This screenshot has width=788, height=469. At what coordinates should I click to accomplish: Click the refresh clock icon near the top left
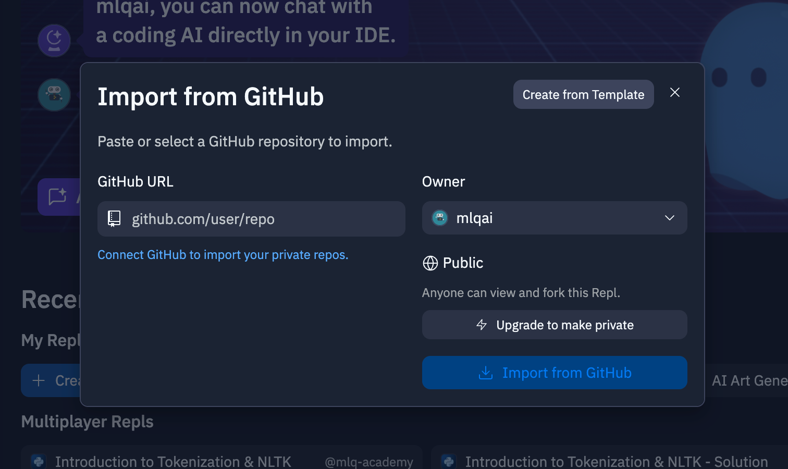(x=54, y=40)
